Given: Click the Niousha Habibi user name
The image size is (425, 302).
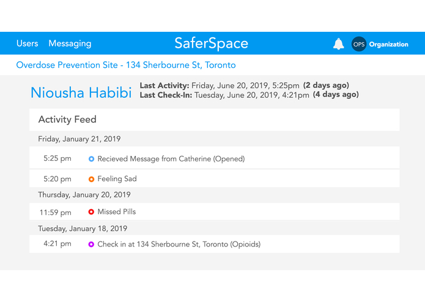Looking at the screenshot, I should [x=81, y=93].
